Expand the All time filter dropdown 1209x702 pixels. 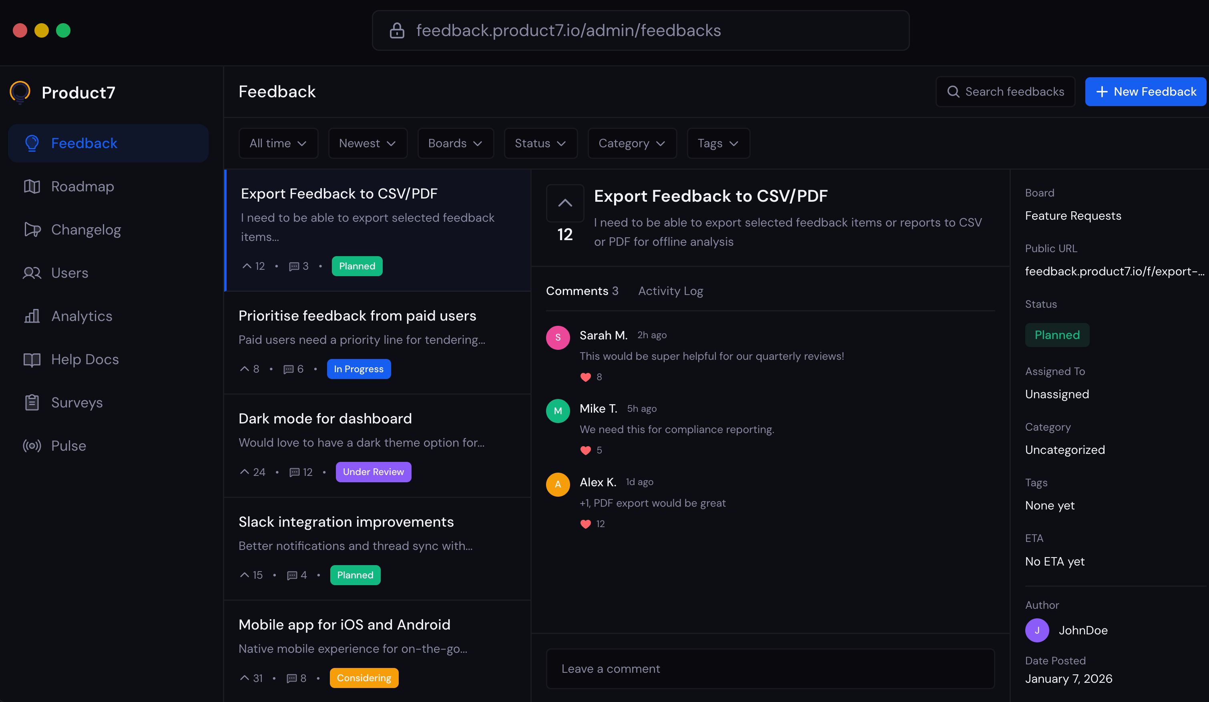click(x=278, y=143)
